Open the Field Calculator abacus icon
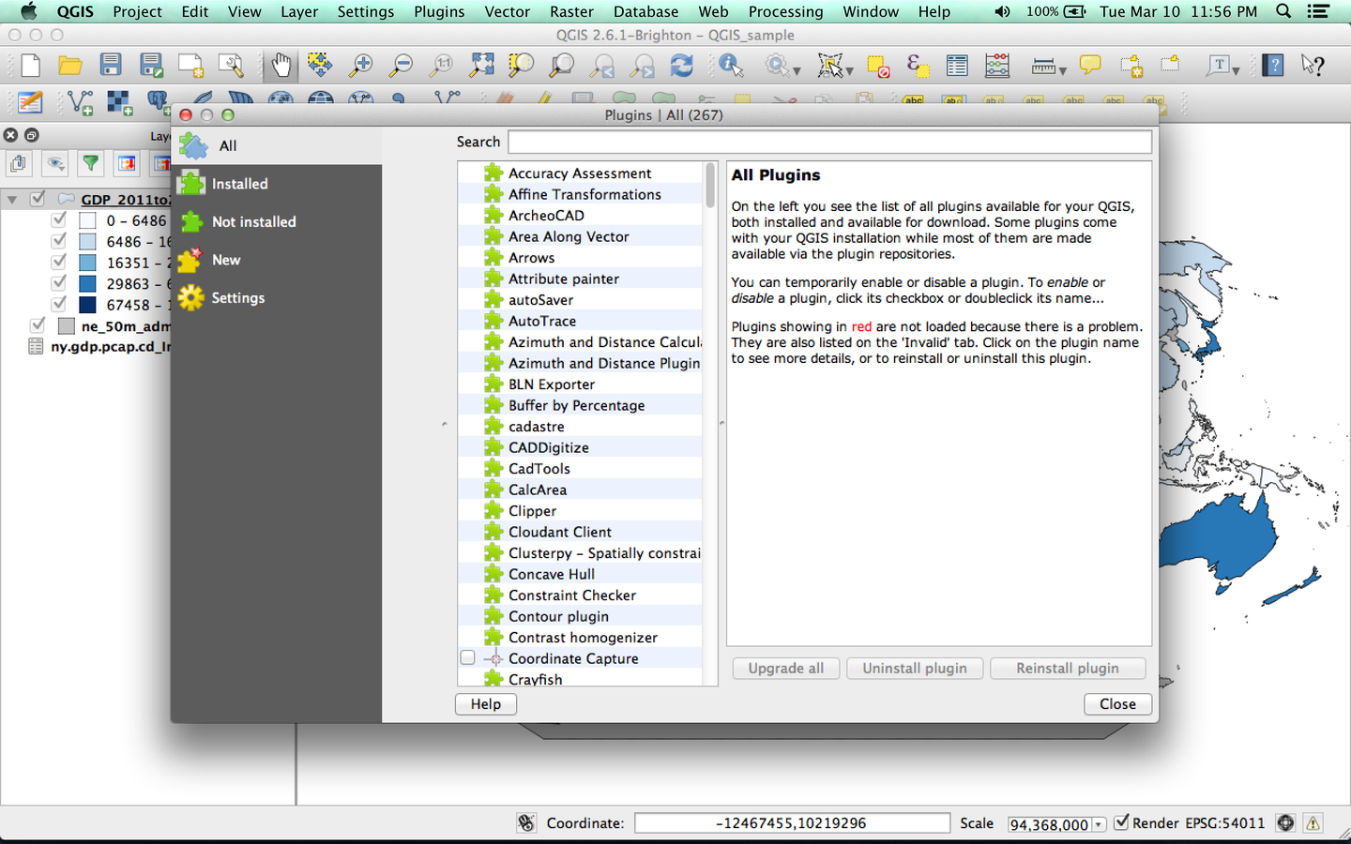The image size is (1351, 844). [997, 66]
